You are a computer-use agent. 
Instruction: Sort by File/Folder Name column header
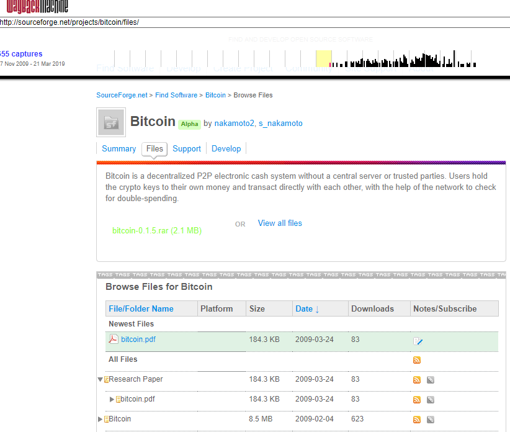[x=141, y=308]
